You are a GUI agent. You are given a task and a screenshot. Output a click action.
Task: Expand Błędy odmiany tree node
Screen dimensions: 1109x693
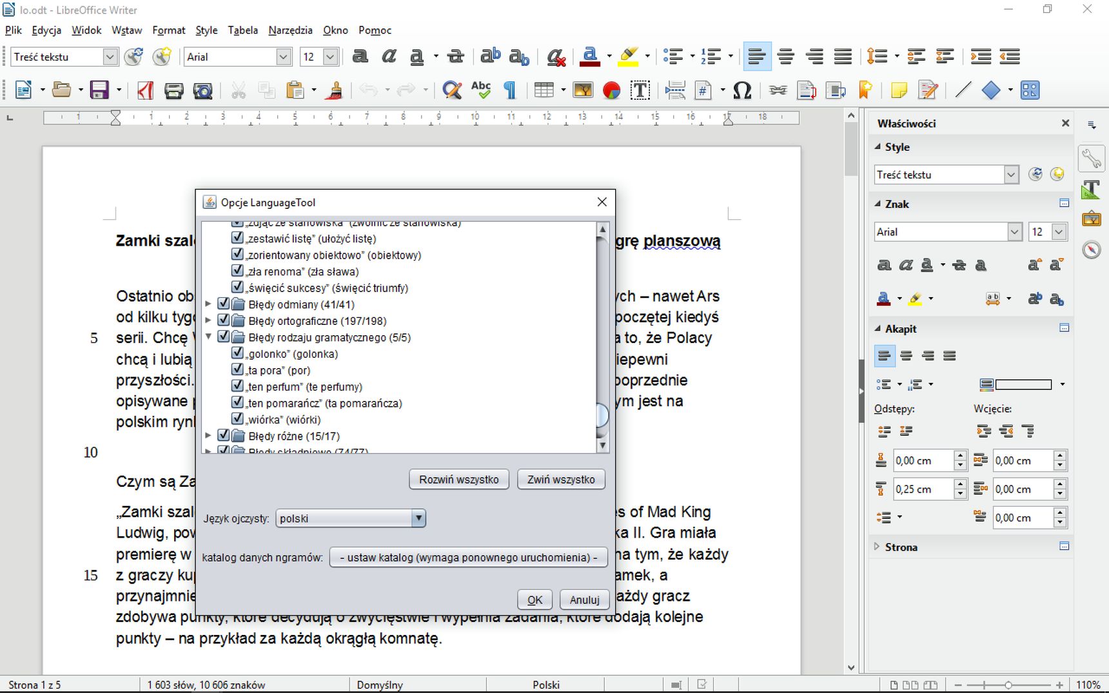coord(208,304)
